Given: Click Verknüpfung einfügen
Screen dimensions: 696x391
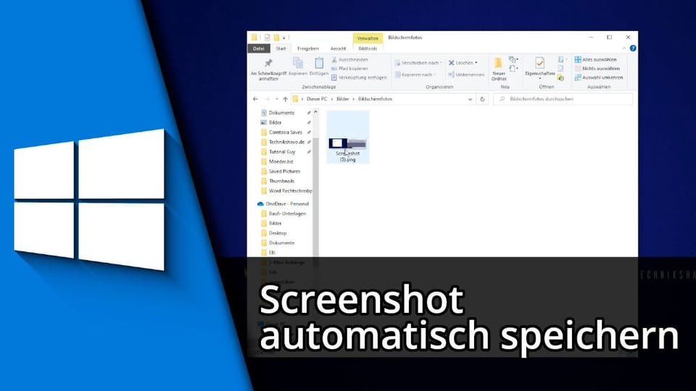Looking at the screenshot, I should tap(359, 77).
